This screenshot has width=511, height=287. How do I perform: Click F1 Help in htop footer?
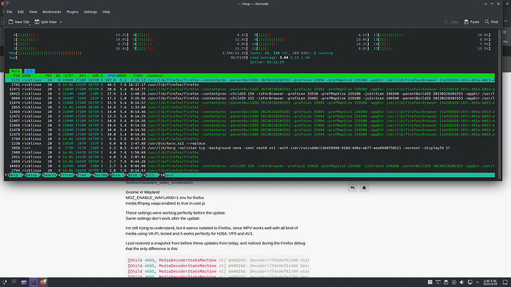pos(13,175)
